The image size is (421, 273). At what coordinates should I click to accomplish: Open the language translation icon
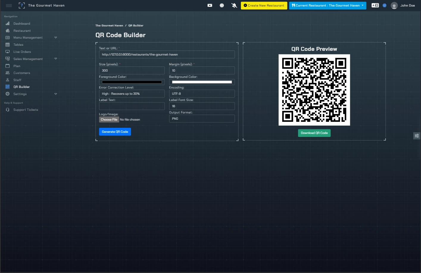[375, 5]
